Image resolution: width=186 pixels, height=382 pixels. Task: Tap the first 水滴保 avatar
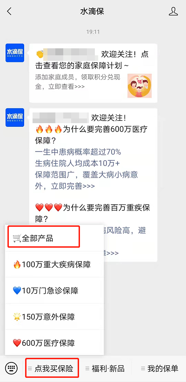pos(15,53)
